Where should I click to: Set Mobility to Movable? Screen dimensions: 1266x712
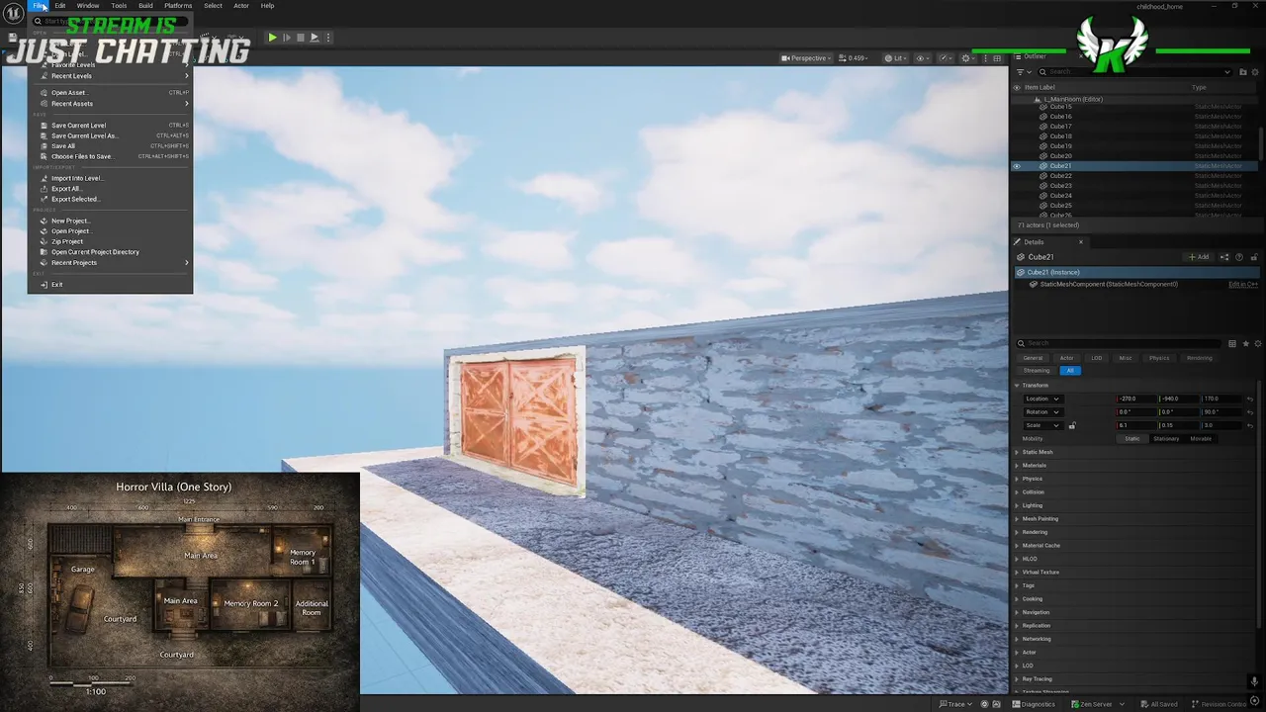(x=1201, y=439)
